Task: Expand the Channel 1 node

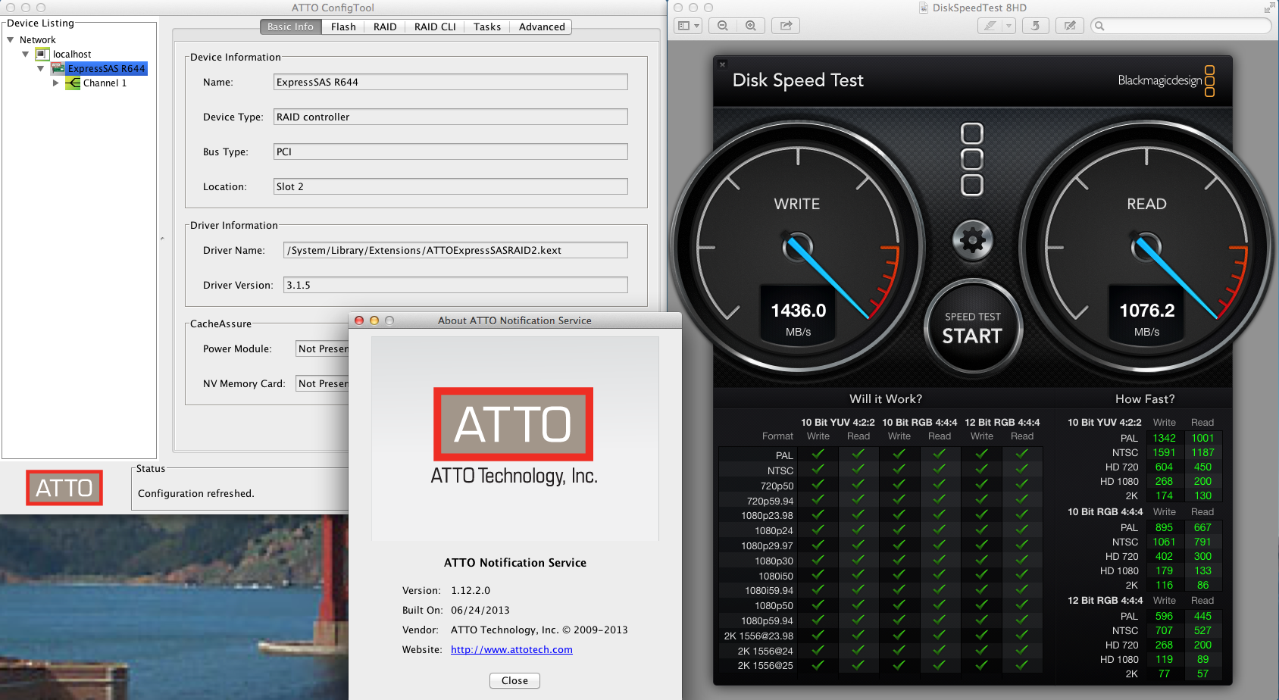Action: [x=55, y=83]
